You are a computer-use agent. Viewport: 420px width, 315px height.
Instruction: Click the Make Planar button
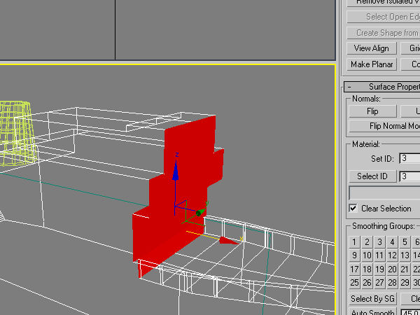372,64
